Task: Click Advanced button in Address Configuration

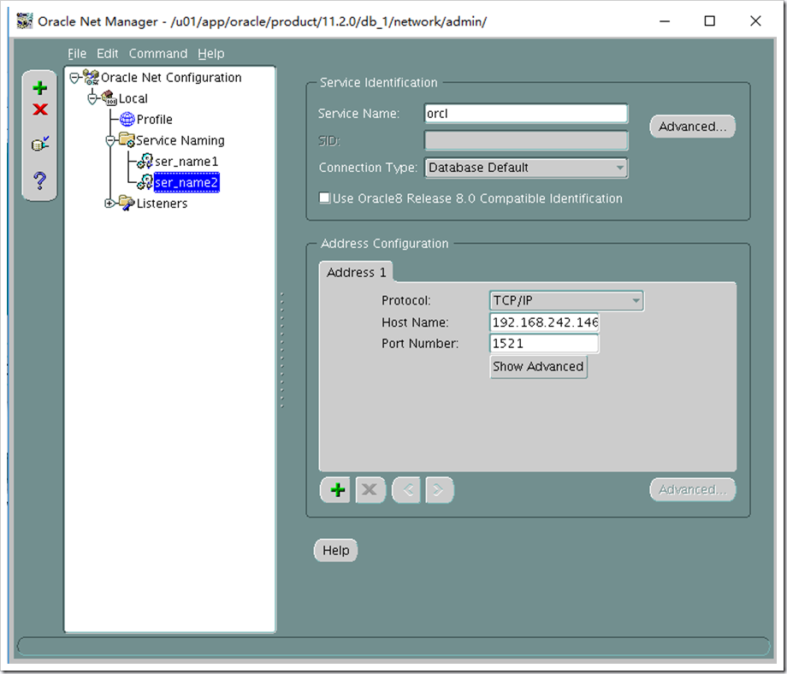Action: (693, 490)
